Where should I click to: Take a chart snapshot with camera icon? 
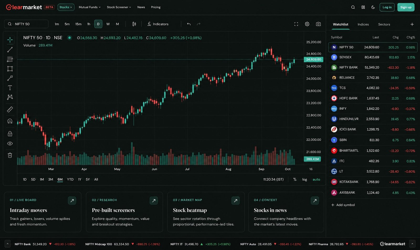pos(318,24)
